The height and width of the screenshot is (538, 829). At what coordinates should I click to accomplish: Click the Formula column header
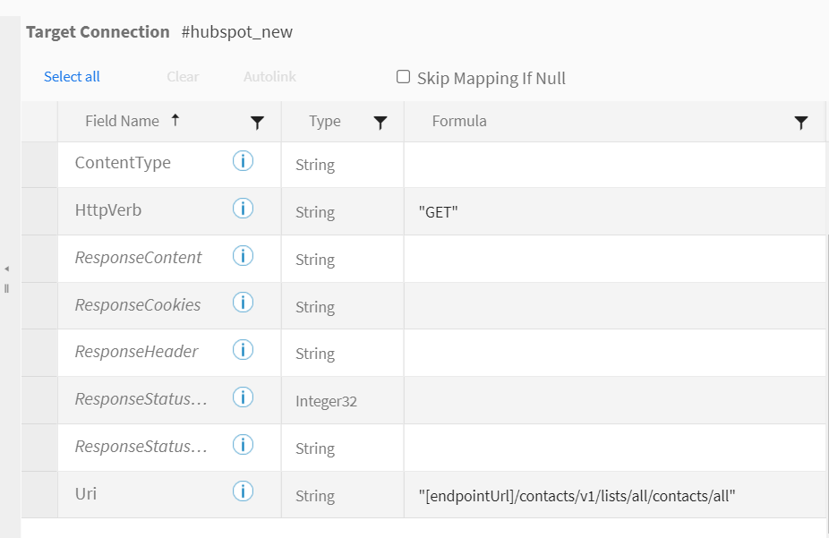pos(459,121)
